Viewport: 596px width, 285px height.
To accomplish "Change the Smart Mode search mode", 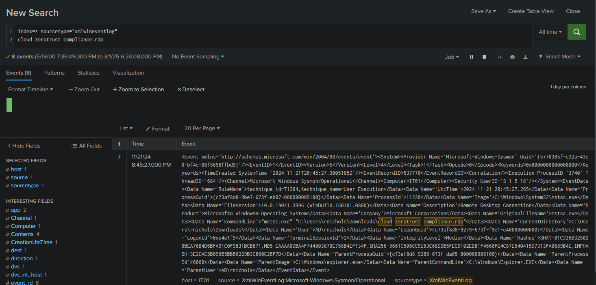I will [x=559, y=57].
